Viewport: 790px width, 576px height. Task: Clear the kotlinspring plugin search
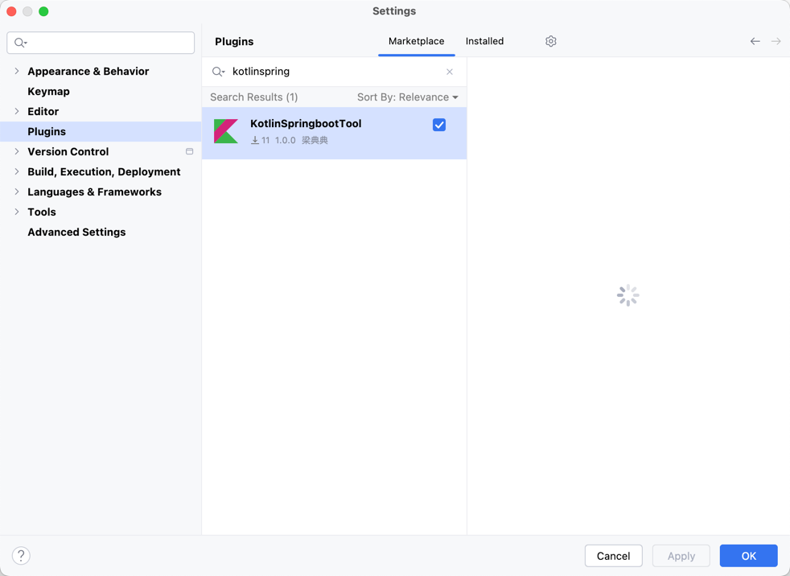pos(450,72)
